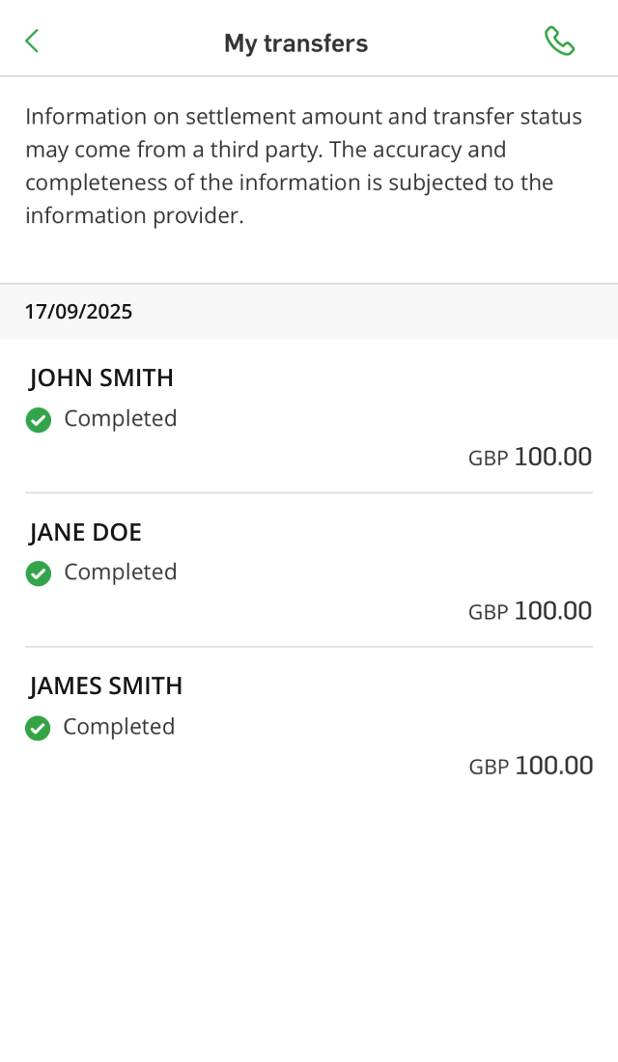The width and height of the screenshot is (618, 1062).
Task: Click the 17/09/2025 date header
Action: [79, 312]
